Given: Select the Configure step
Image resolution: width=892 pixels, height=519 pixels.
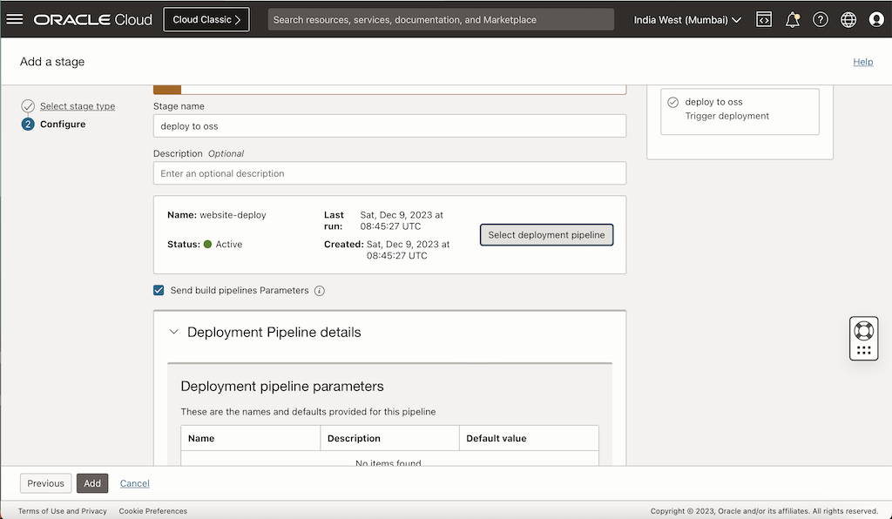Looking at the screenshot, I should (63, 124).
